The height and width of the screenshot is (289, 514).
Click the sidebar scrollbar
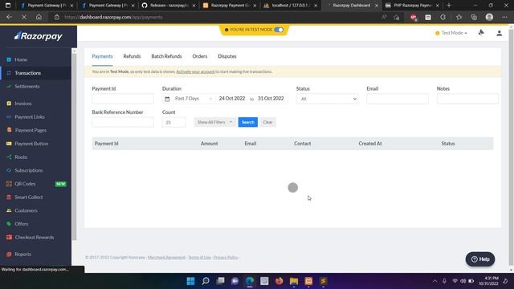coord(74,146)
